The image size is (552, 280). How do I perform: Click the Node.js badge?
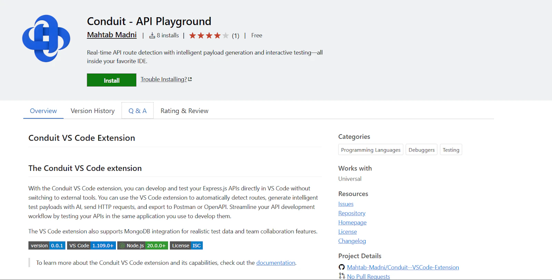click(143, 245)
